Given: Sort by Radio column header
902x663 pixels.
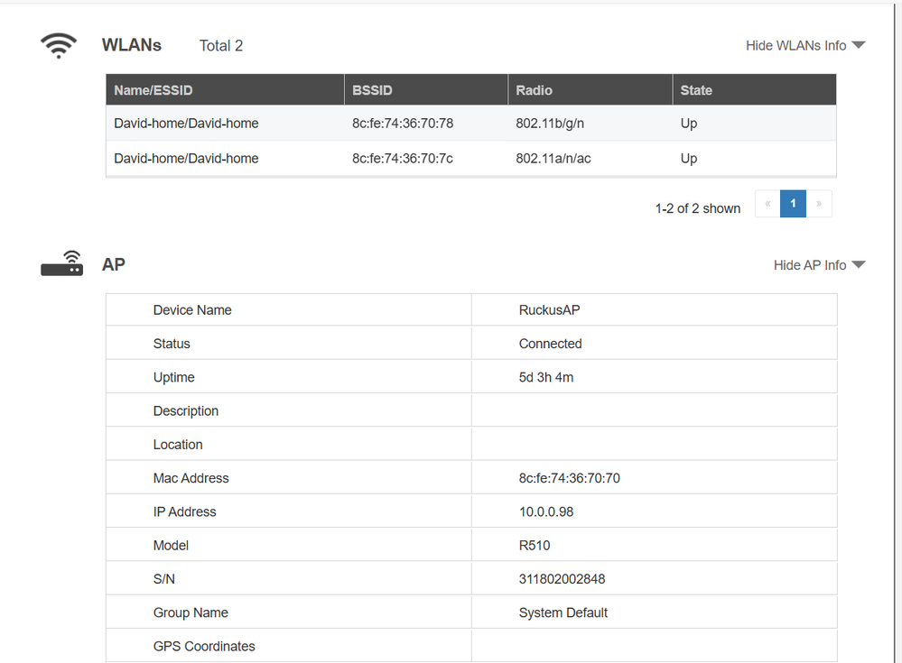Looking at the screenshot, I should 534,90.
